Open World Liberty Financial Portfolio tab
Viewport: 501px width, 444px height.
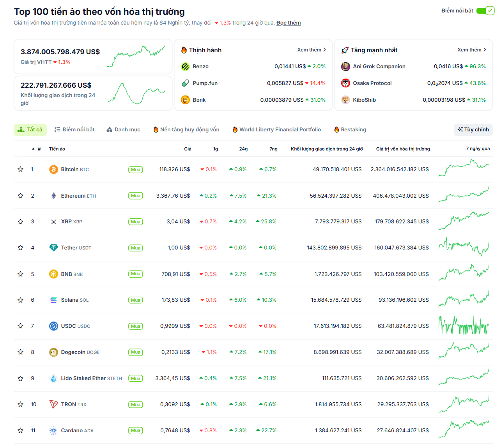pyautogui.click(x=277, y=129)
